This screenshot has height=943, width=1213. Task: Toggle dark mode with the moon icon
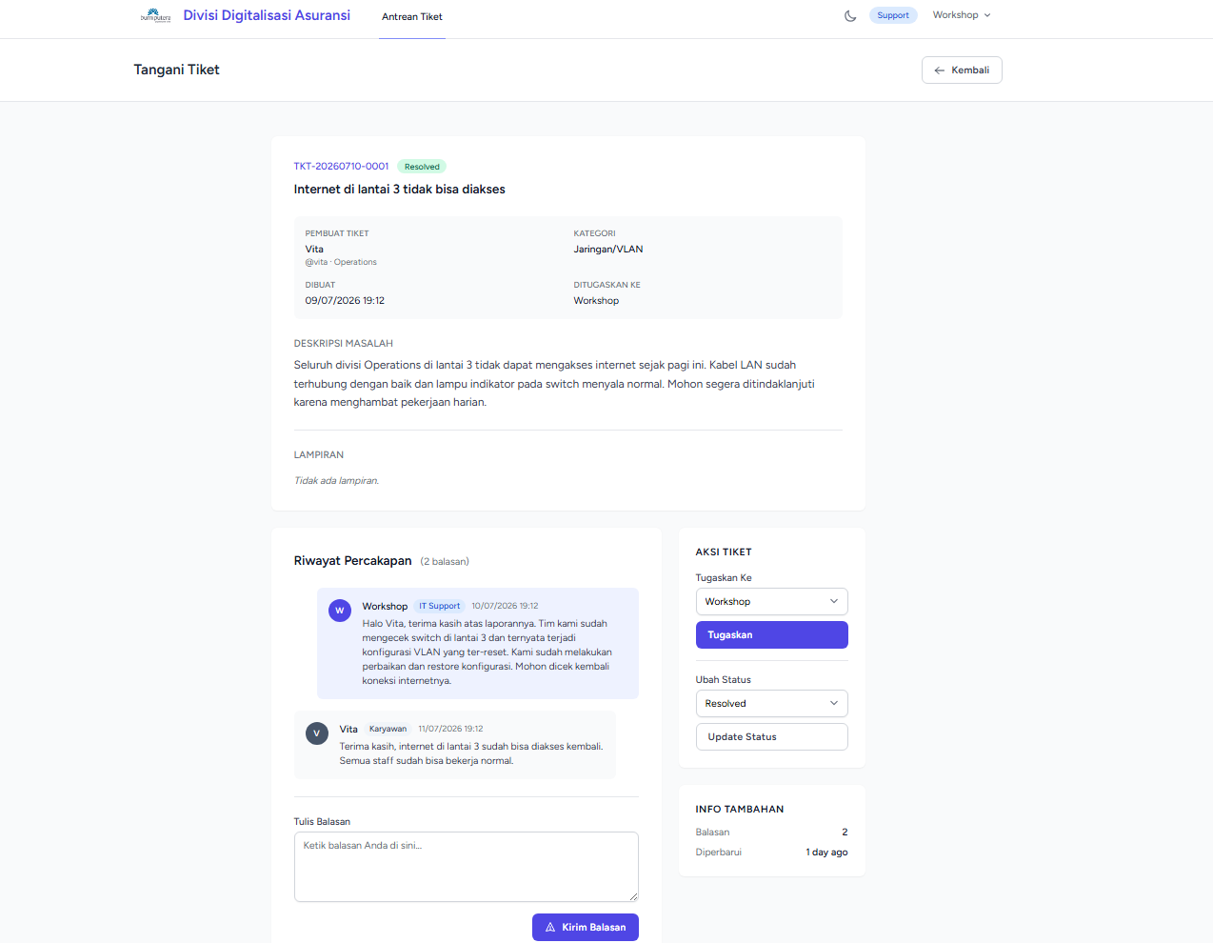[x=850, y=15]
